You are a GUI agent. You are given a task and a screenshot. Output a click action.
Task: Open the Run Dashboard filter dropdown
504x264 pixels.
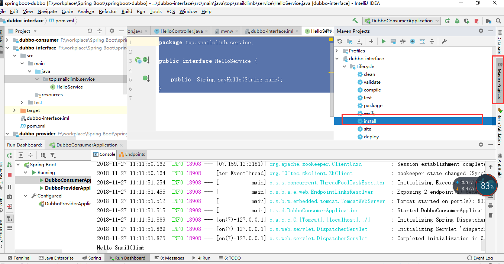(53, 155)
